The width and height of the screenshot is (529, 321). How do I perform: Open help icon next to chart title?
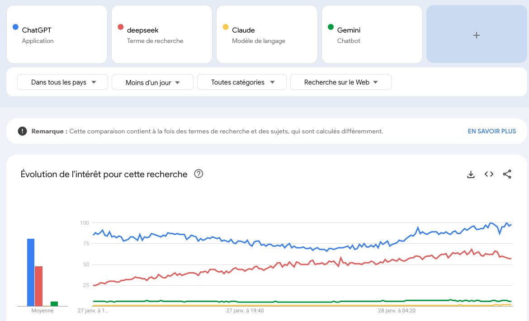pyautogui.click(x=198, y=174)
